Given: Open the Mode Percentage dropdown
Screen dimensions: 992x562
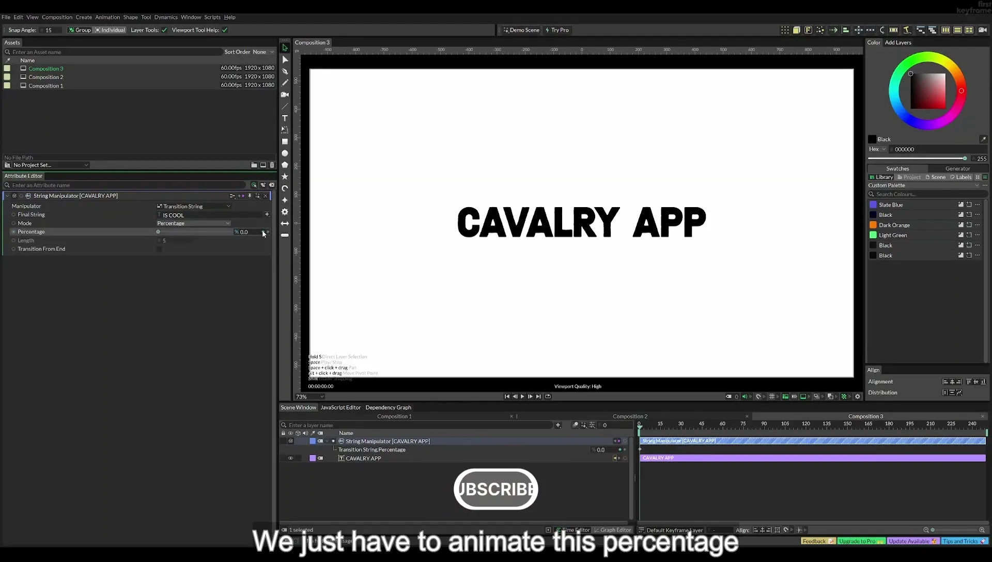Looking at the screenshot, I should point(194,223).
